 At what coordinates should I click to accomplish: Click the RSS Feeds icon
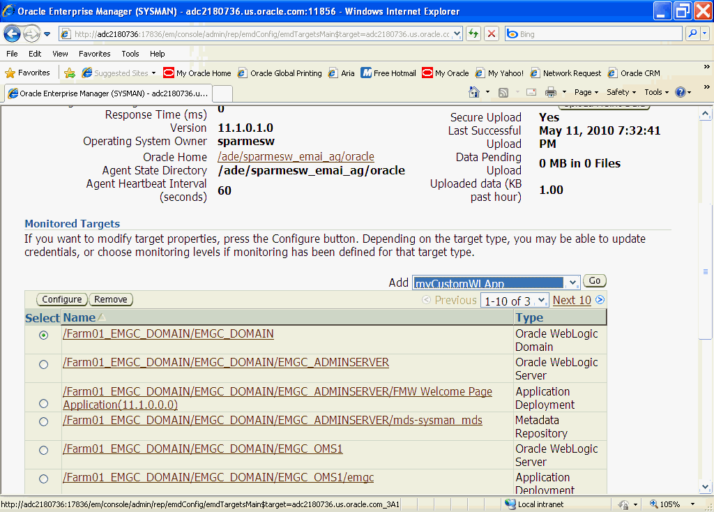click(503, 93)
